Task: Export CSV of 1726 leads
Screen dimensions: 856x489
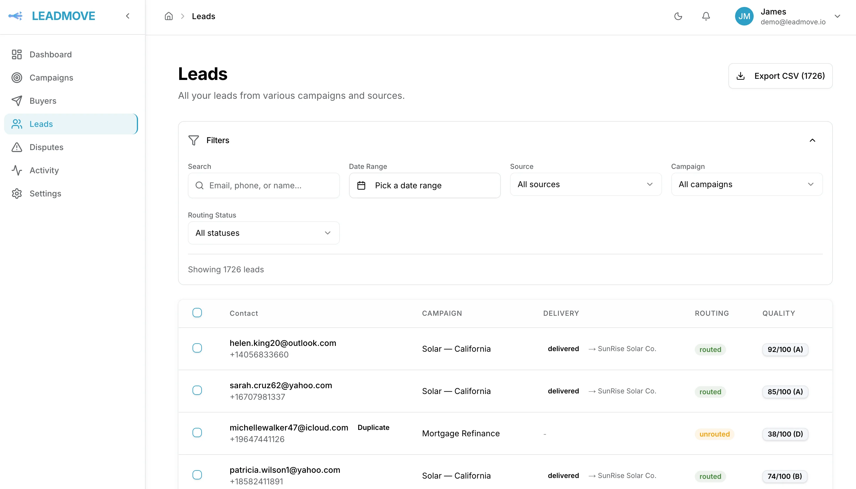Action: 780,76
